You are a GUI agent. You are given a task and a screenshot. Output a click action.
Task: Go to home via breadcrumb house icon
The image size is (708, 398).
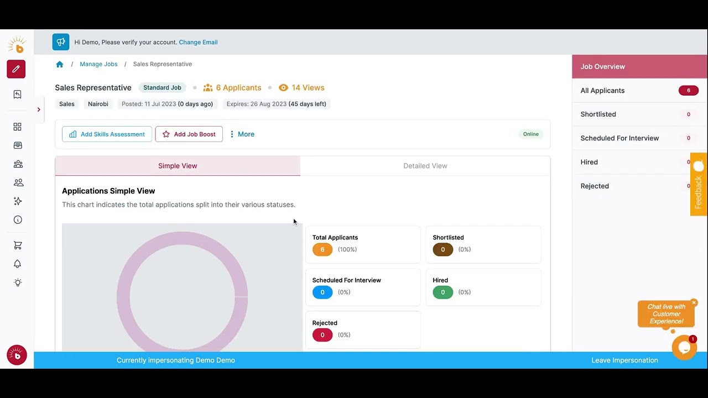point(60,64)
